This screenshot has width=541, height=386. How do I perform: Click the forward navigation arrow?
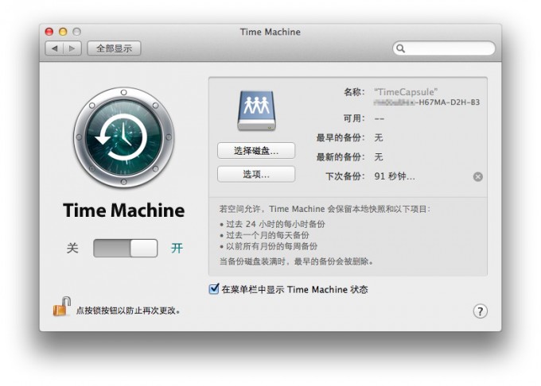click(x=72, y=48)
